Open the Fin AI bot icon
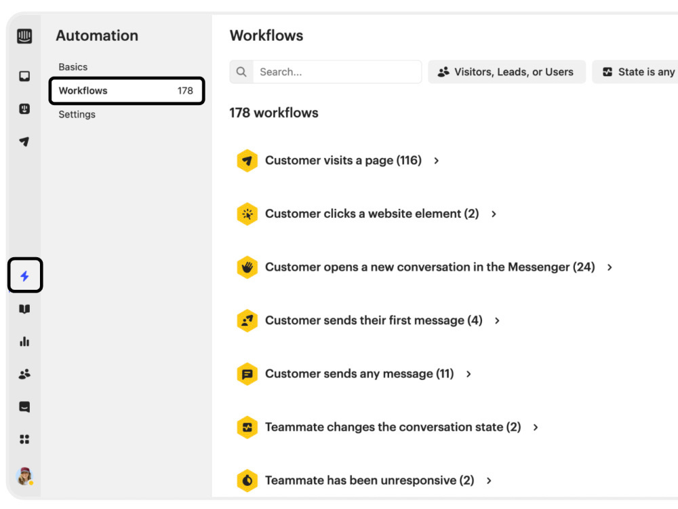678x509 pixels. (24, 109)
